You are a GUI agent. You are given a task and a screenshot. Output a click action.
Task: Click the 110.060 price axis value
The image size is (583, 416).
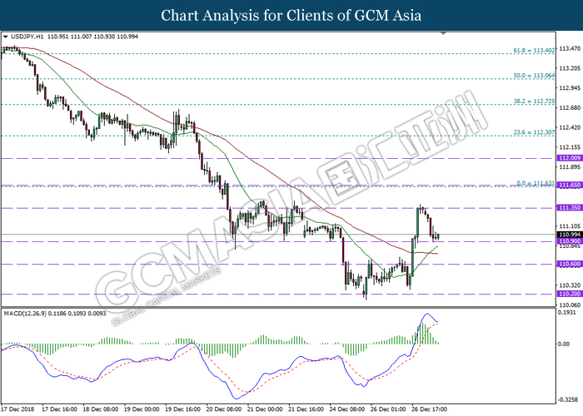(x=570, y=305)
